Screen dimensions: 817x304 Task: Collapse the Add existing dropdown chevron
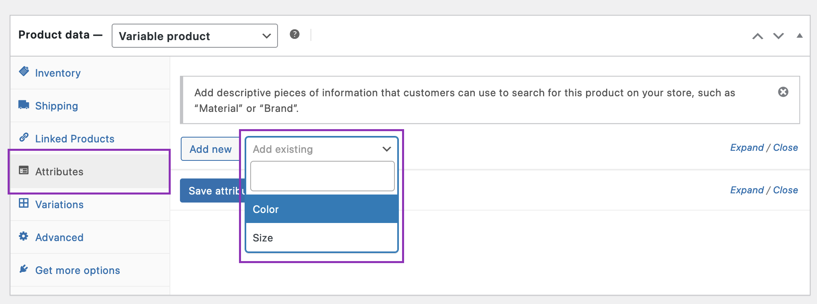386,149
